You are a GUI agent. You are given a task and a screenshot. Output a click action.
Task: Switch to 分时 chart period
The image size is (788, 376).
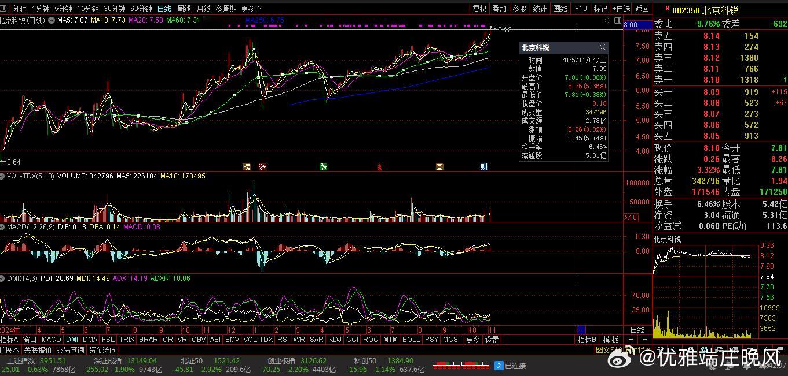coord(19,9)
